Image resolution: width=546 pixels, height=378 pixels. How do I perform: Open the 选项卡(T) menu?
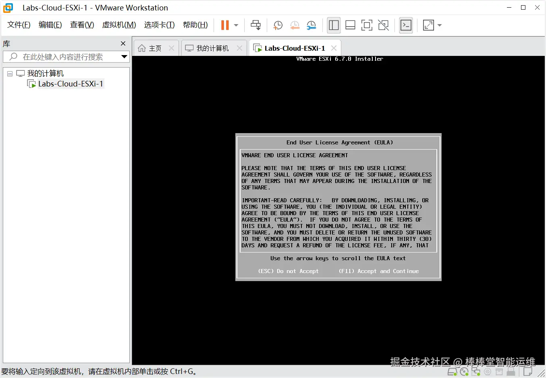[x=159, y=25]
